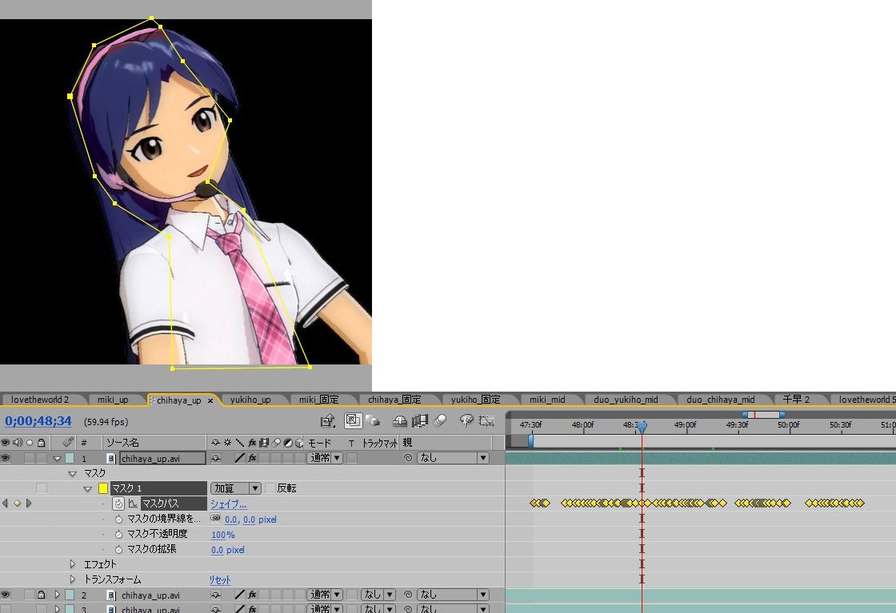Viewport: 896px width, 613px height.
Task: Click the layer 1 label color swatch
Action: click(x=70, y=458)
